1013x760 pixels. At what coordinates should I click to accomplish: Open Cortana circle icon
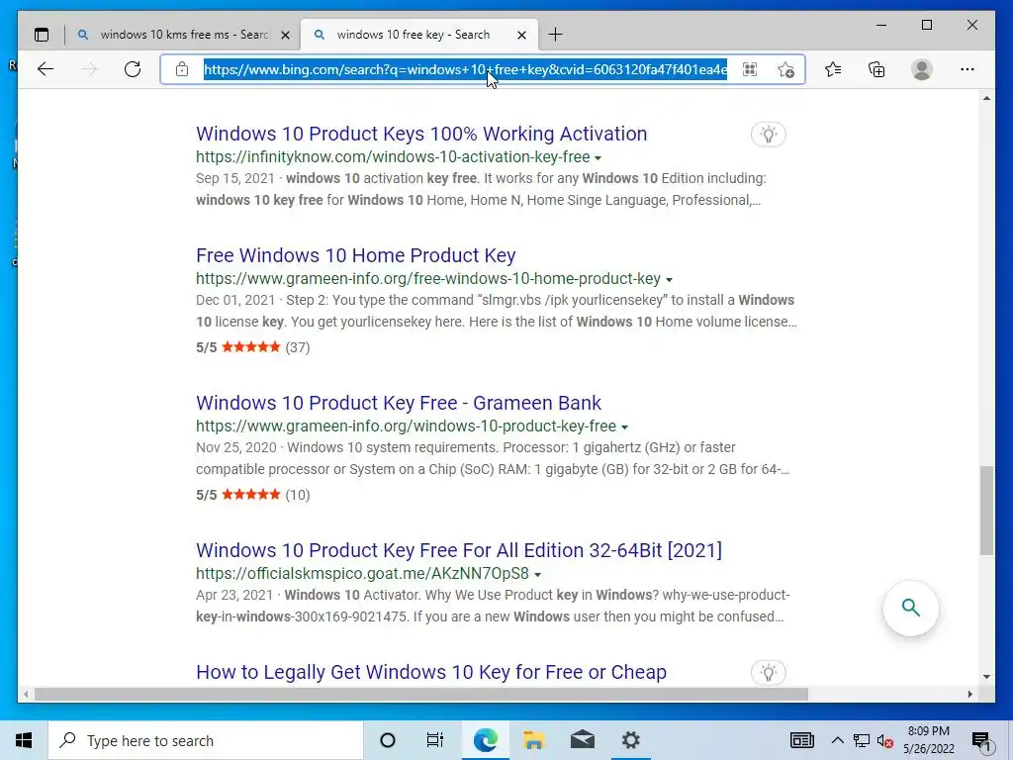coord(388,740)
